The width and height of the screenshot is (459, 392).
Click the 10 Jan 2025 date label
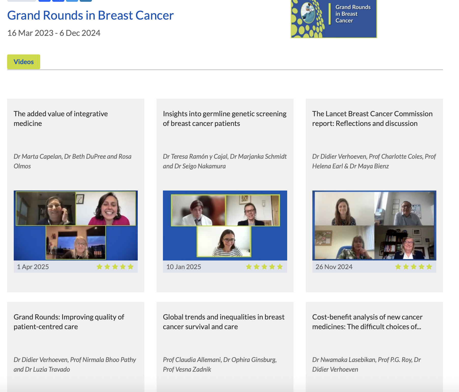click(x=184, y=267)
